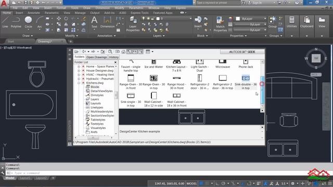Expand the Modify panel
Screen dimensions: 333x187
pos(72,36)
